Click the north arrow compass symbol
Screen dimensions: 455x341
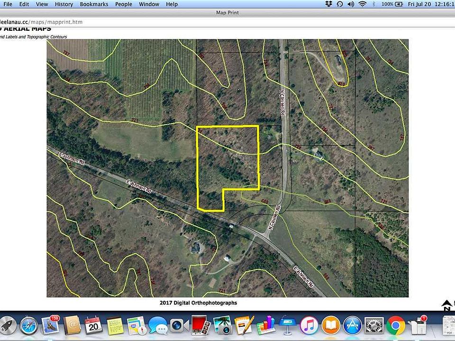(446, 305)
